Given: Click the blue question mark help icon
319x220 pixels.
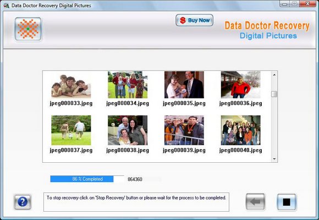Looking at the screenshot, I should [23, 202].
